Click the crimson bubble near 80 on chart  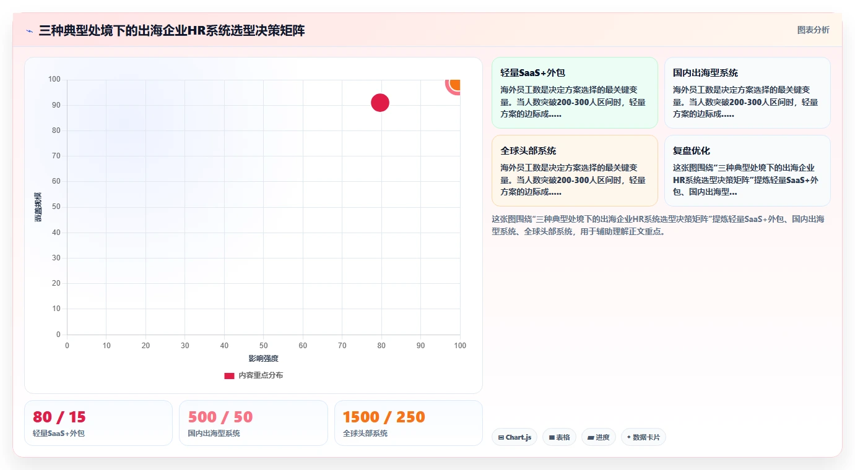(x=380, y=103)
